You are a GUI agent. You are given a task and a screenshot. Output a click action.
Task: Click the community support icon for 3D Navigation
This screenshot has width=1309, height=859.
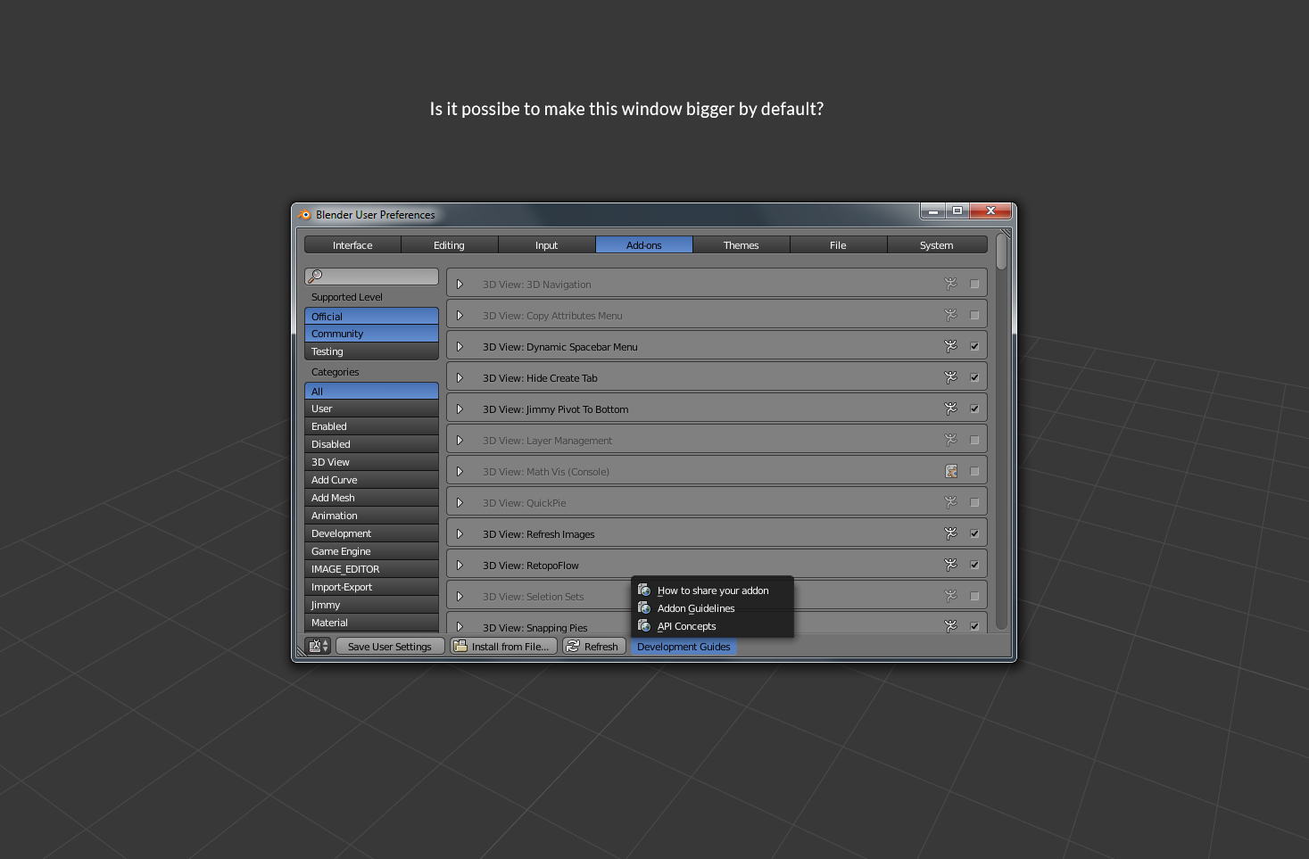click(x=951, y=284)
